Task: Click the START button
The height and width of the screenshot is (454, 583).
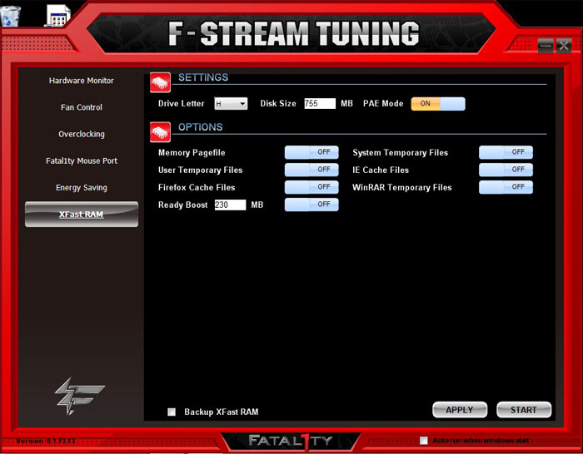Action: tap(524, 410)
